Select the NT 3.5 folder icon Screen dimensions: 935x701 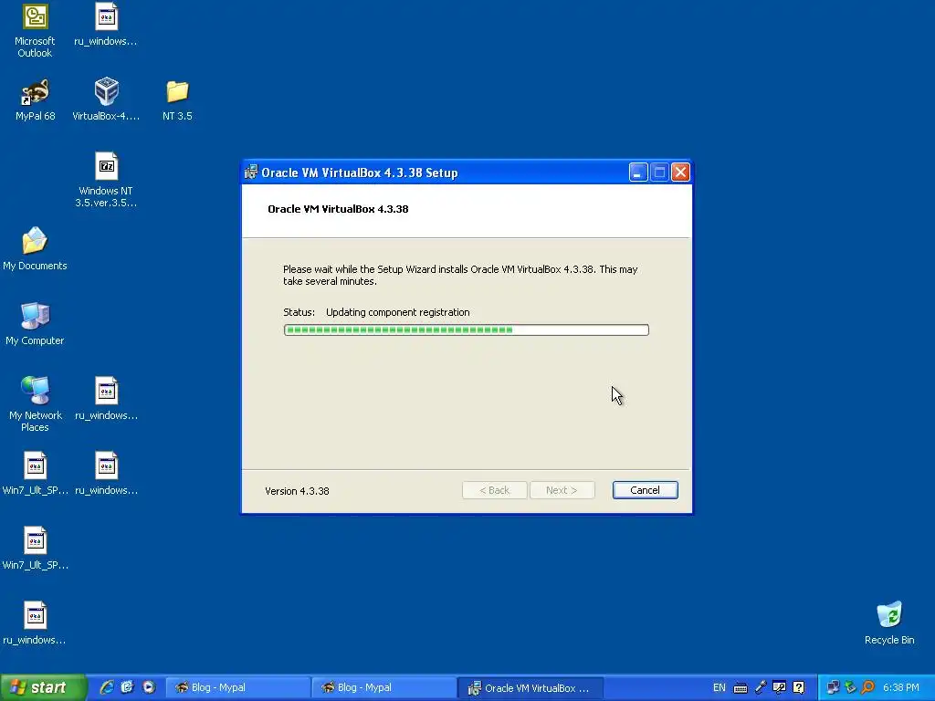[x=177, y=100]
